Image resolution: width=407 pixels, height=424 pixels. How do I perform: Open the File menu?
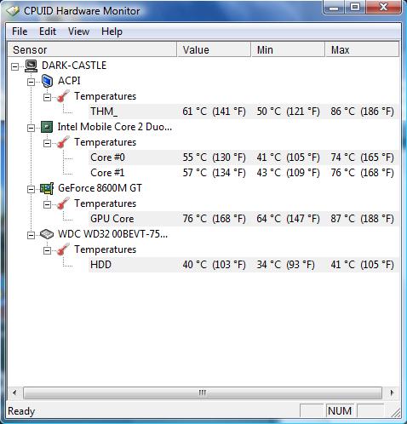[20, 32]
